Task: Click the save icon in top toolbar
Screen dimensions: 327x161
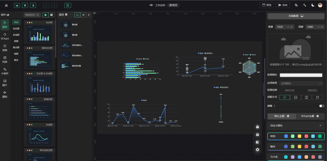Action: click(67, 5)
